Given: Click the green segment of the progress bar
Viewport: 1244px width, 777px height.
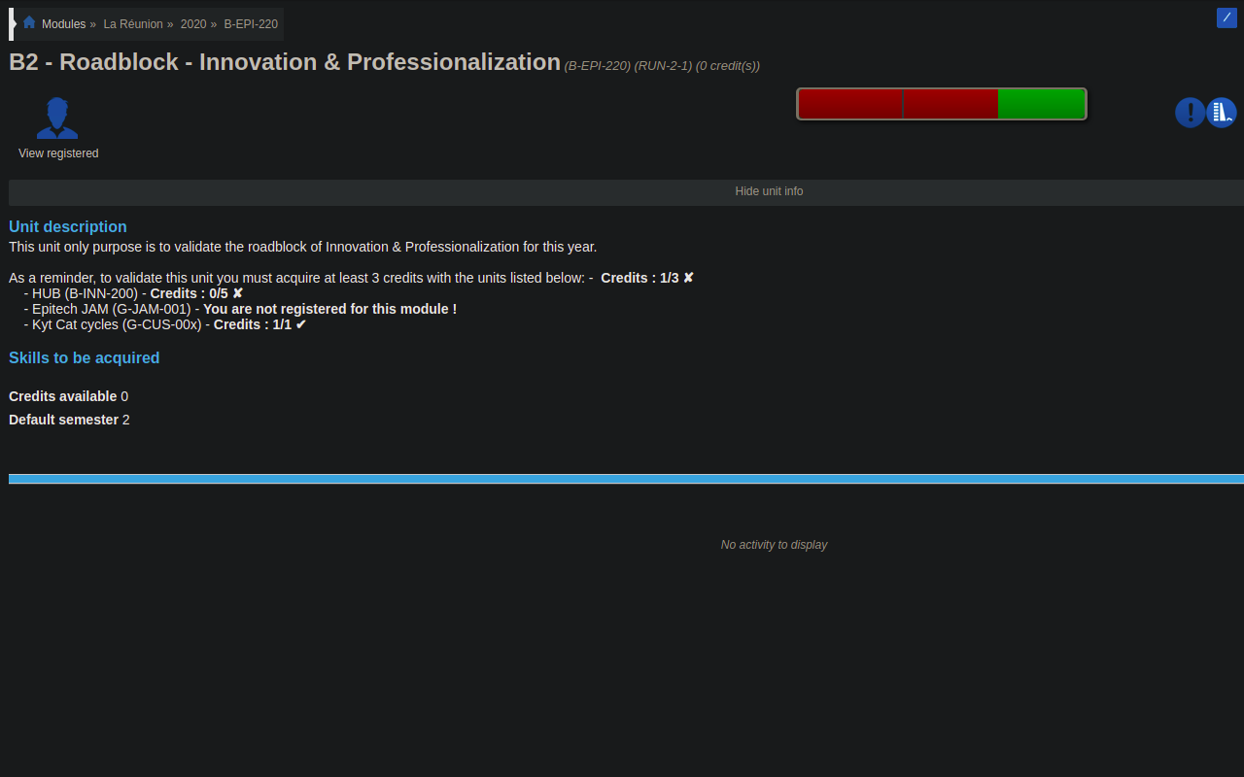Looking at the screenshot, I should click(x=1040, y=103).
